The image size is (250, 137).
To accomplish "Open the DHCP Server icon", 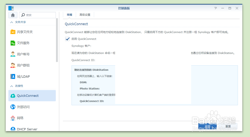I will [x=13, y=129].
